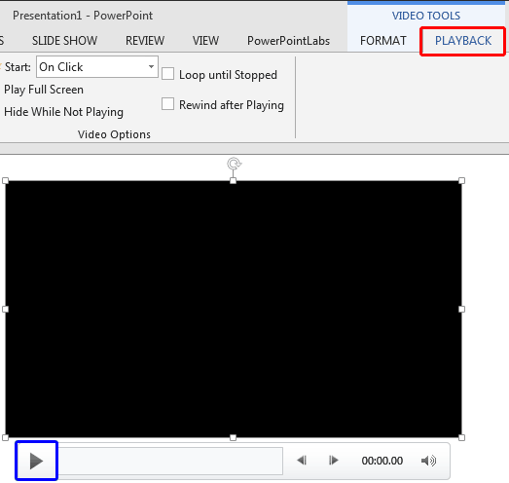The height and width of the screenshot is (483, 509).
Task: Select the black video frame
Action: coord(234,309)
